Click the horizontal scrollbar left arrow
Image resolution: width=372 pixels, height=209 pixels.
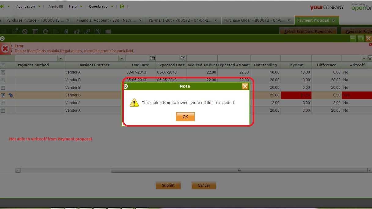(x=18, y=171)
